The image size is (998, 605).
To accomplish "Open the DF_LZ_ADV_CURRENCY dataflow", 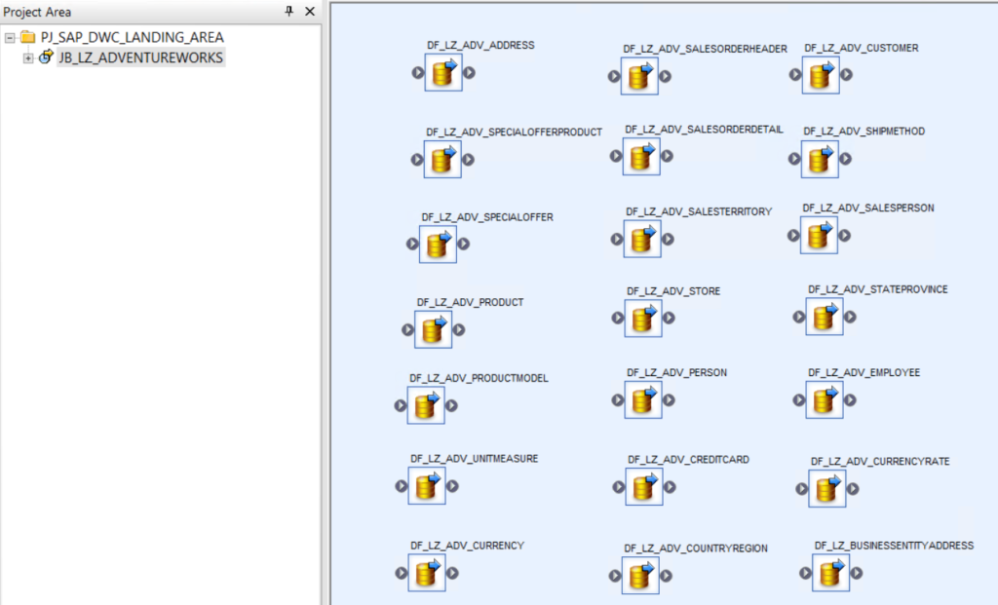I will [x=426, y=573].
